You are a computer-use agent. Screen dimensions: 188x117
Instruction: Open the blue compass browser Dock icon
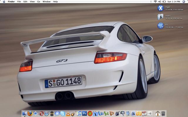coord(36,113)
